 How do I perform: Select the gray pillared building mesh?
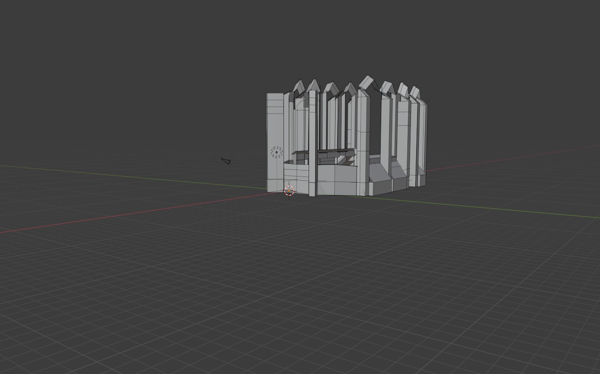347,136
